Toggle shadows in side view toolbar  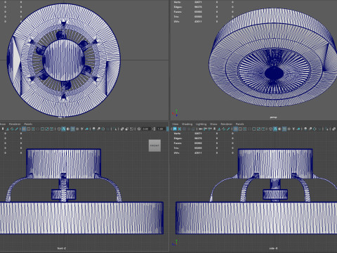click(298, 129)
